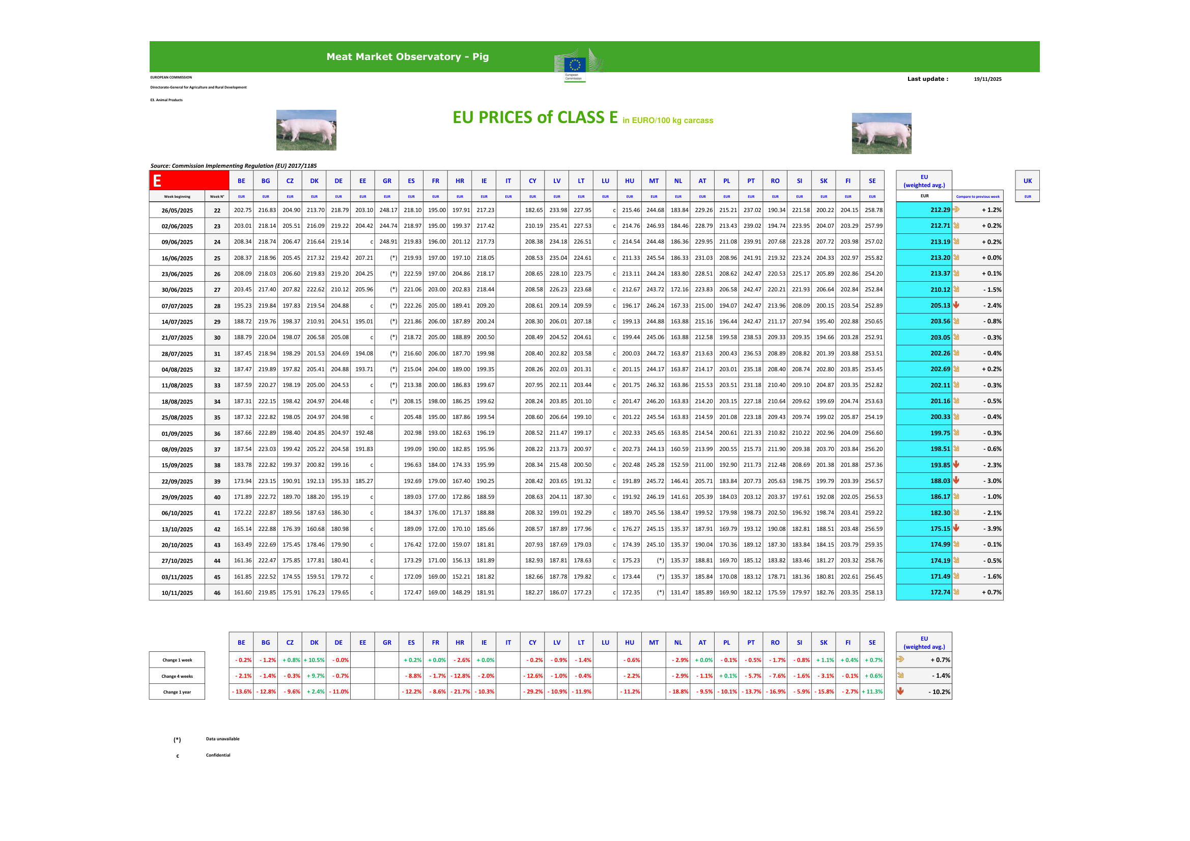
Task: Click the left pig photo thumbnail
Action: [x=306, y=130]
